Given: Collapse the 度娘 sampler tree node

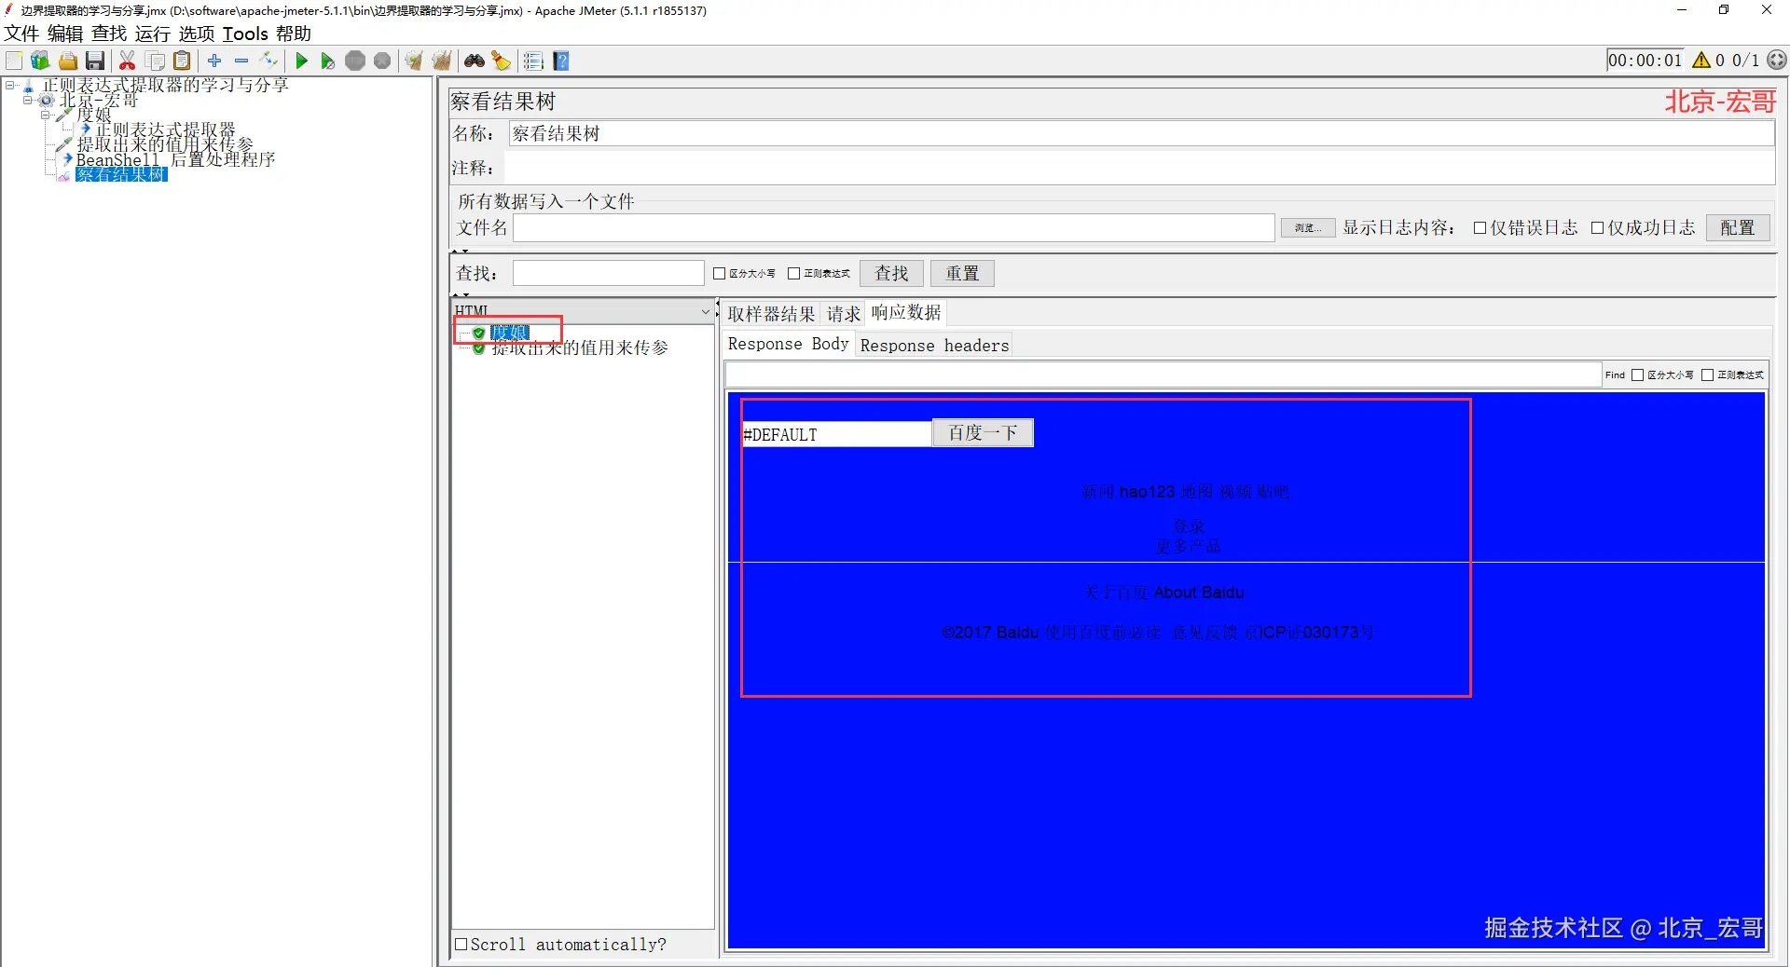Looking at the screenshot, I should (x=45, y=115).
